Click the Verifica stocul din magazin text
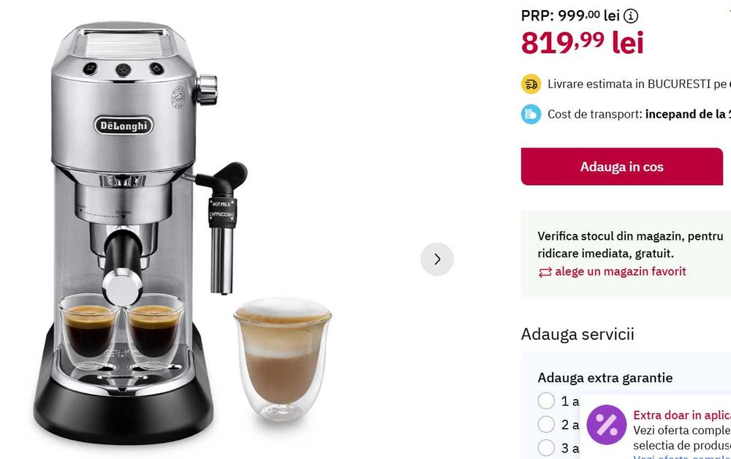Screen dimensions: 731x459 pyautogui.click(x=630, y=245)
